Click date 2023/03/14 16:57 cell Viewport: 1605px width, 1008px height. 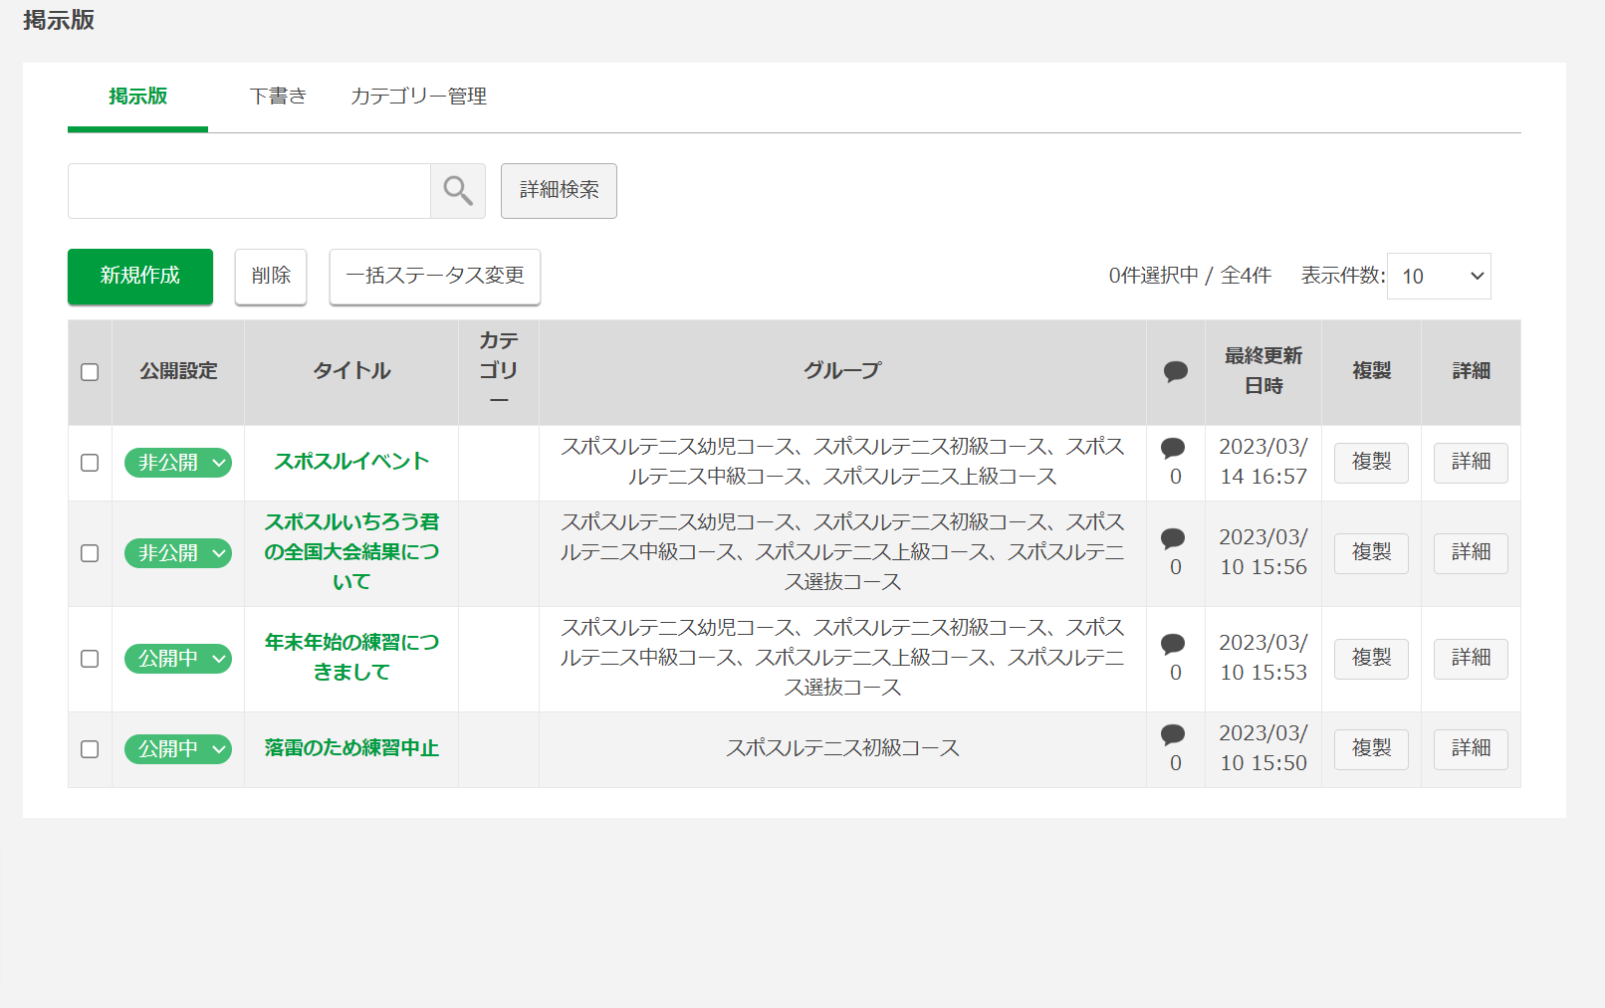1263,462
